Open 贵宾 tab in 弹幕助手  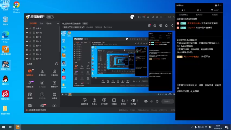[199, 15]
